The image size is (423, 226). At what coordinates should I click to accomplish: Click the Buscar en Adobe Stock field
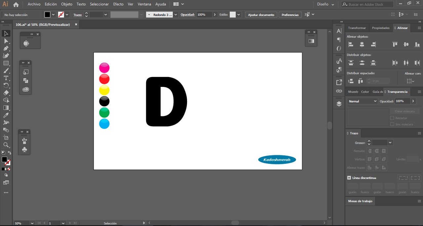[x=367, y=4]
